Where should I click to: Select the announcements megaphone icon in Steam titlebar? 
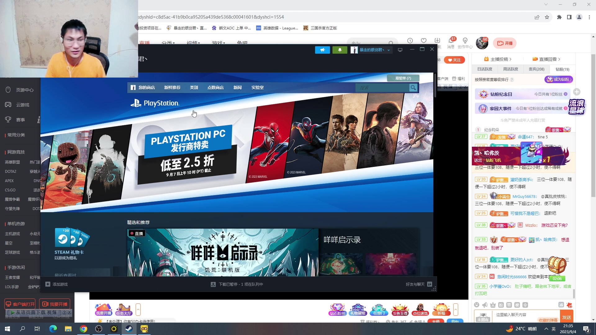pyautogui.click(x=323, y=50)
